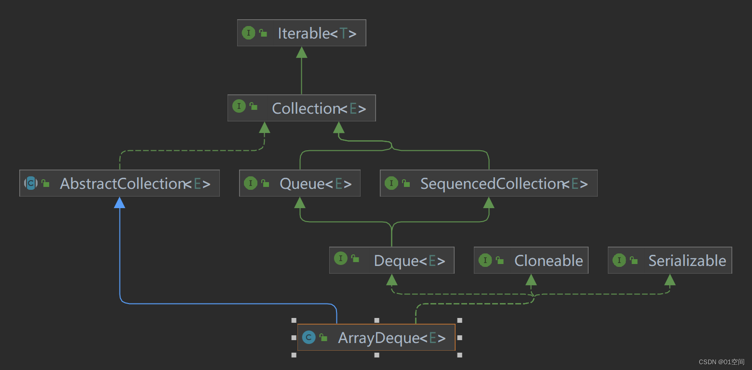The width and height of the screenshot is (752, 370).
Task: Click the green lock icon on Cloneable
Action: click(499, 261)
